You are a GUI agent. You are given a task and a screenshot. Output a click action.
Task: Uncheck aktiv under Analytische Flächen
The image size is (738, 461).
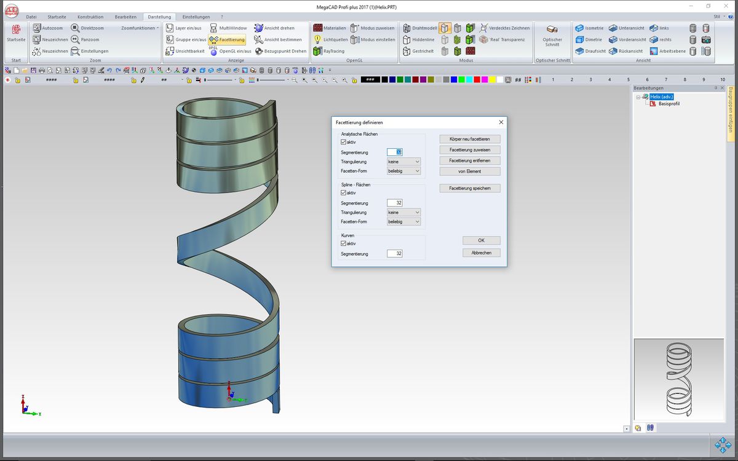pyautogui.click(x=344, y=142)
